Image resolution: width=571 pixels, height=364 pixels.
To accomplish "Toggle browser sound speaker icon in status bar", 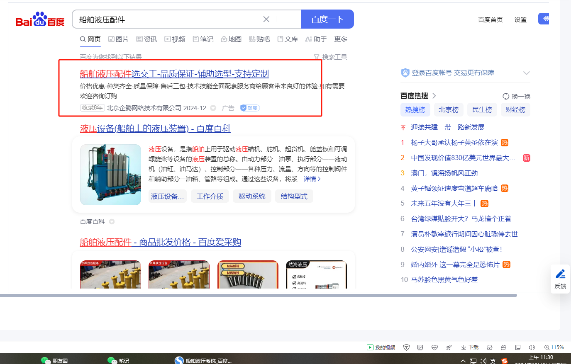I will 532,347.
